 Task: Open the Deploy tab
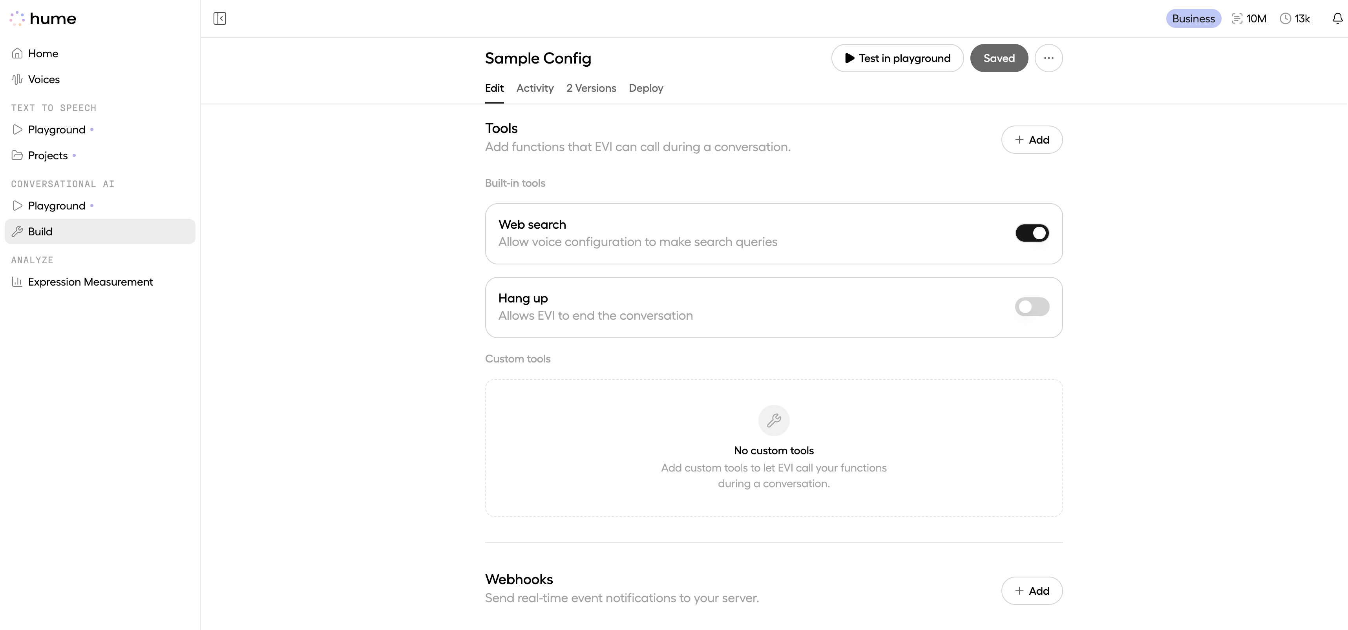point(646,88)
